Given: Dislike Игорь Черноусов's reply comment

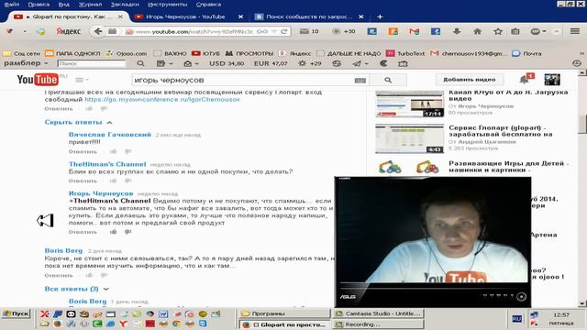Looking at the screenshot, I should pyautogui.click(x=128, y=232).
